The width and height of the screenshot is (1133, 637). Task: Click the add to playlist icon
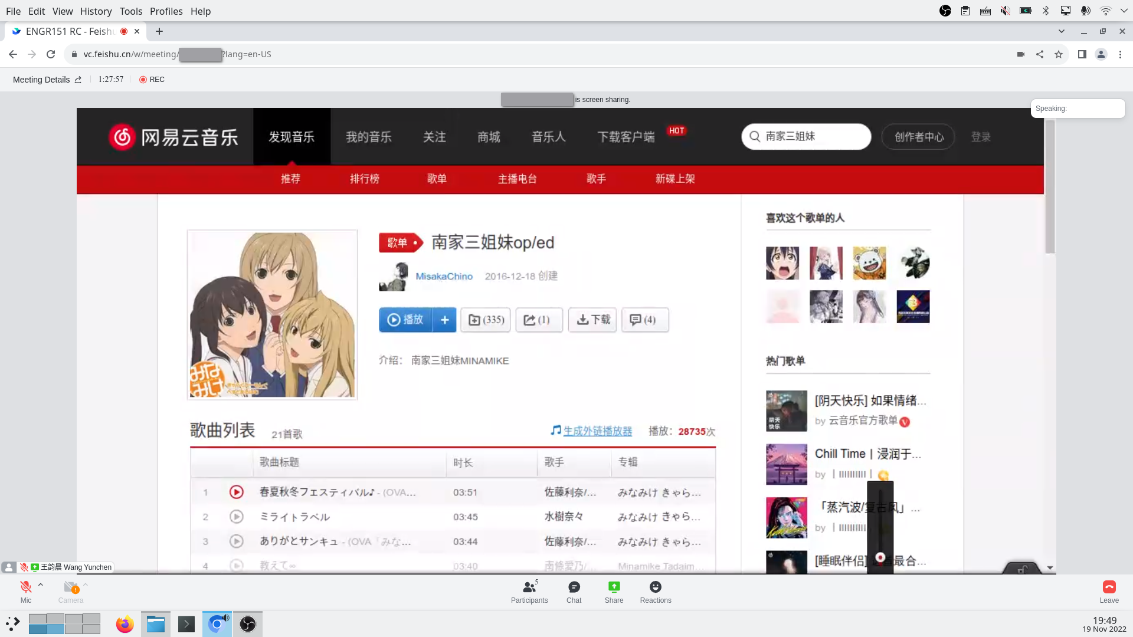(445, 319)
